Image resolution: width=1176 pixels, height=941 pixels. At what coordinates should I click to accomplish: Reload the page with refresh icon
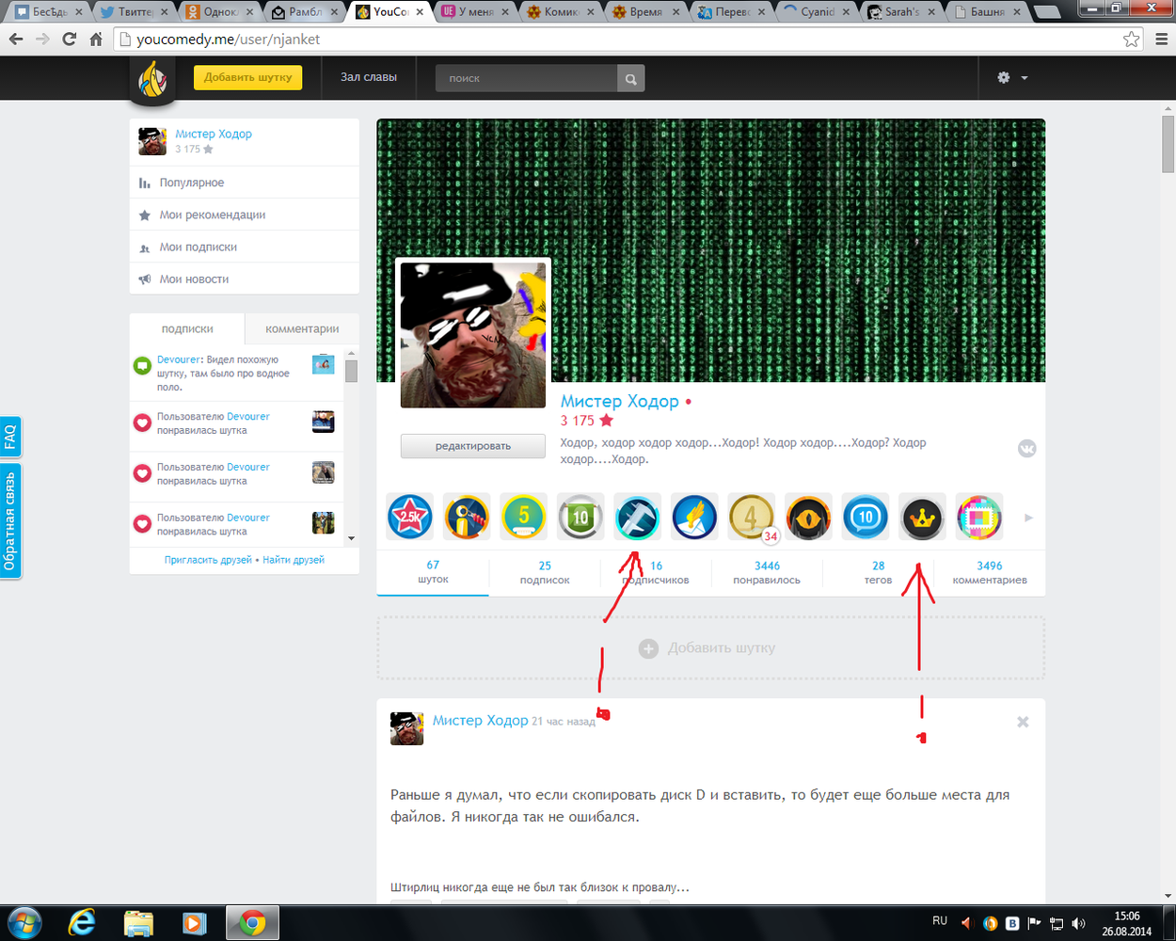[x=69, y=40]
